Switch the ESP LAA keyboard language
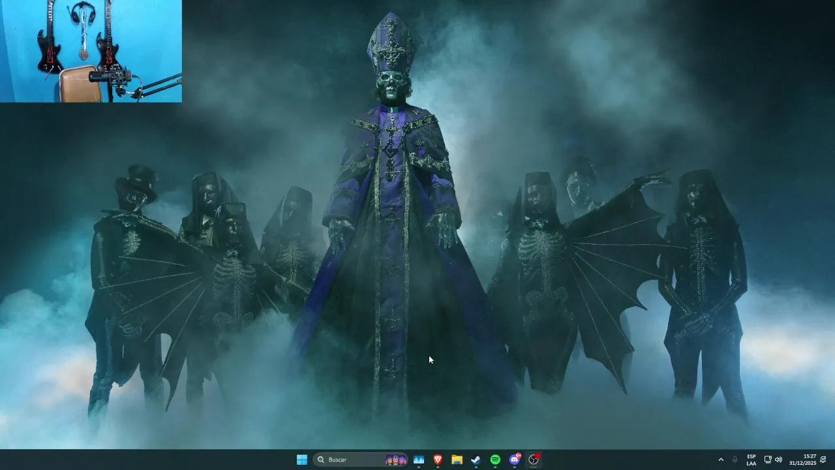Viewport: 835px width, 470px height. [751, 460]
